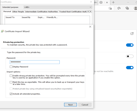Close the browser settings tab
This screenshot has width=137, height=111.
click(107, 3)
